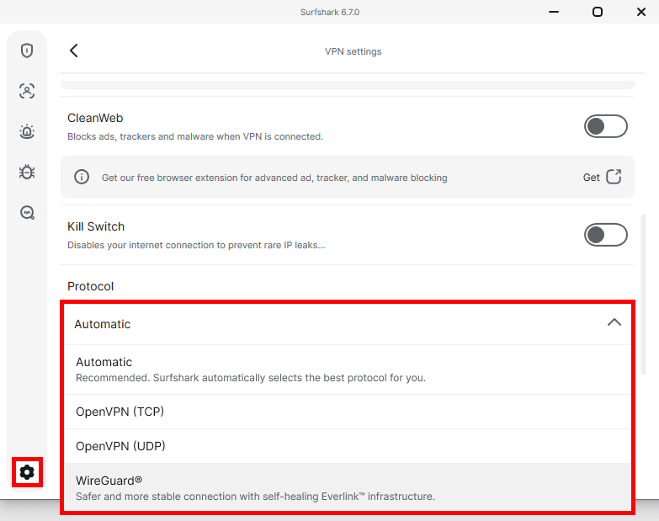Screen dimensions: 659x521
Task: Open the VPN shield section in sidebar
Action: [x=27, y=51]
